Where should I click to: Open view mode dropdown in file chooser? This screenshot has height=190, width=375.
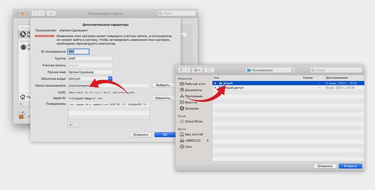[x=197, y=70]
